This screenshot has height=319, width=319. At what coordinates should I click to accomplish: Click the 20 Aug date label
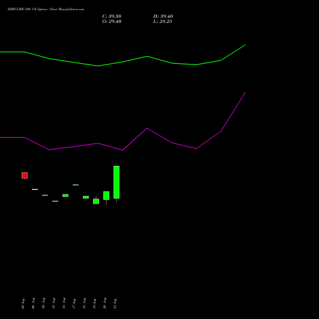(x=105, y=304)
